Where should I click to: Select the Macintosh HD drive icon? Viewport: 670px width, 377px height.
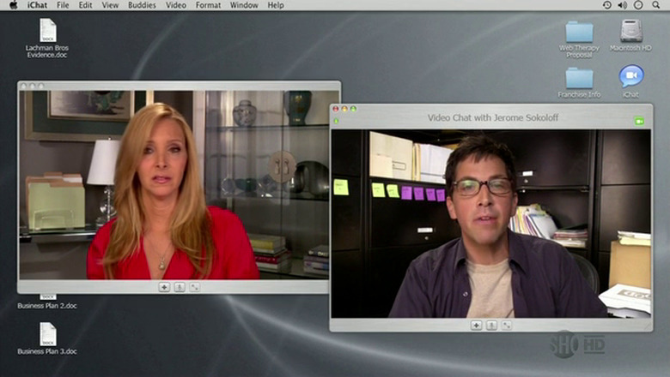point(631,32)
